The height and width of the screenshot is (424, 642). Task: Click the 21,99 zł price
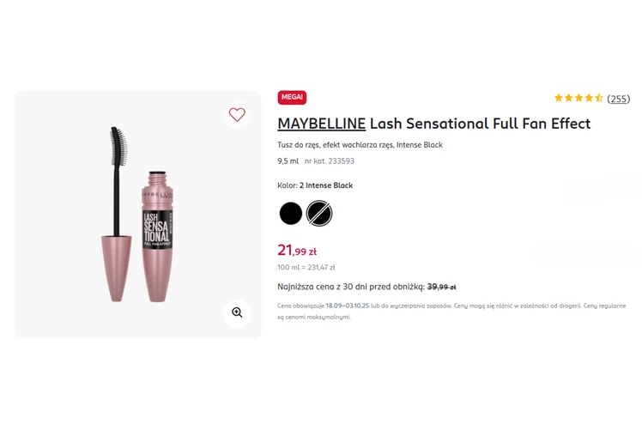coord(297,251)
